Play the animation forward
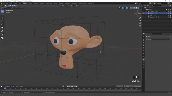This screenshot has height=96, width=172. coord(73,86)
